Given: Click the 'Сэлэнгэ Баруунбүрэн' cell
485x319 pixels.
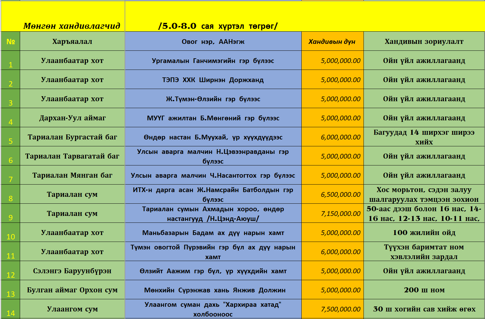Looking at the screenshot, I should tap(72, 271).
